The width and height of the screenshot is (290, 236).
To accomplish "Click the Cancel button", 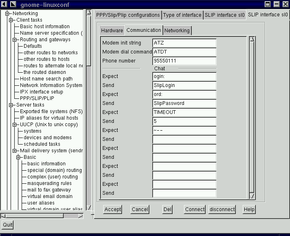I will (140, 209).
